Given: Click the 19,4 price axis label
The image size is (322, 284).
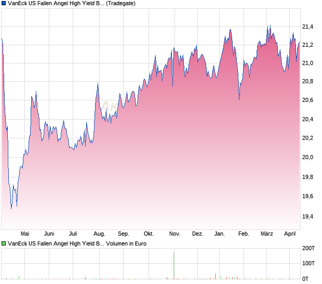Looking at the screenshot, I should pyautogui.click(x=307, y=216).
